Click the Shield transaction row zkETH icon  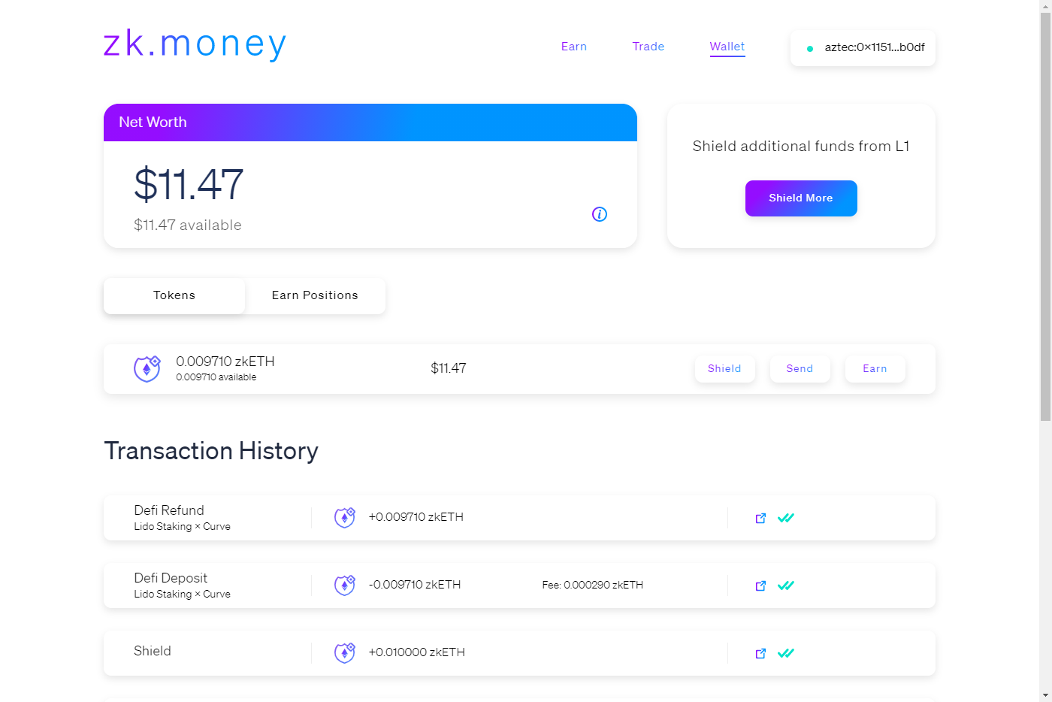tap(345, 653)
